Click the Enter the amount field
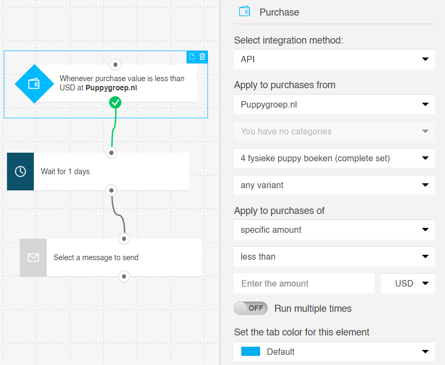 (304, 283)
